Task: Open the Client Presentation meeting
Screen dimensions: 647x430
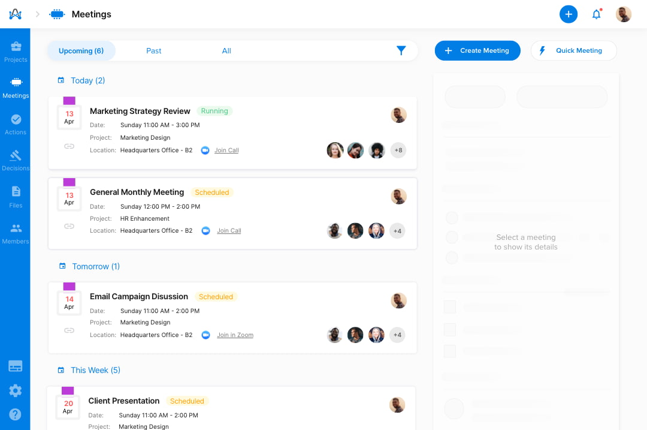Action: click(x=124, y=401)
